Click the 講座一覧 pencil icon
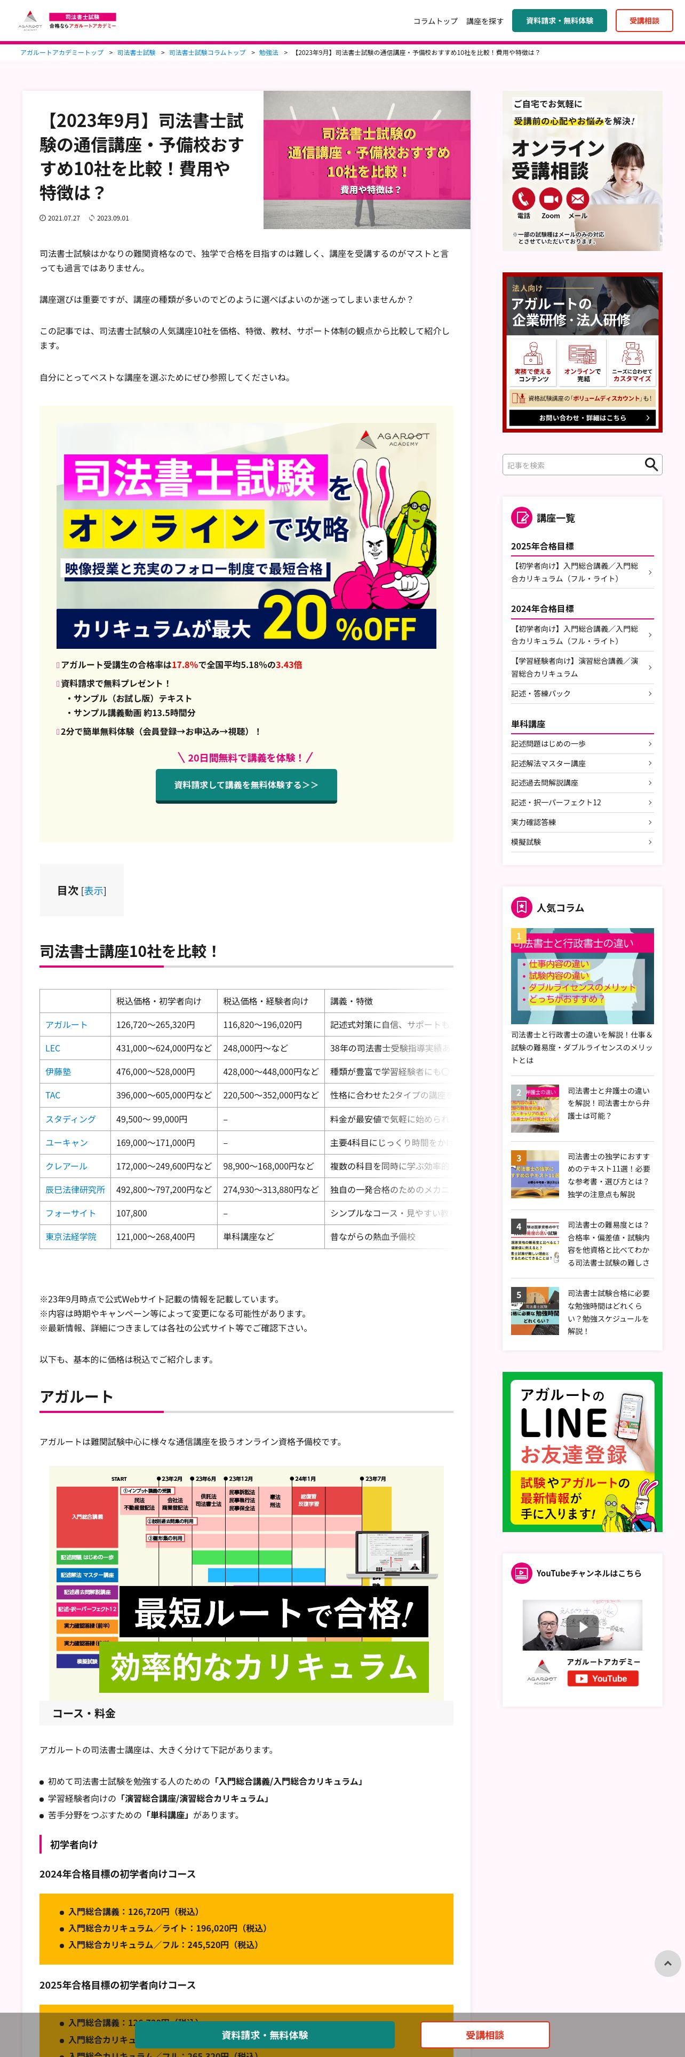Screen dimensions: 685x2057 pyautogui.click(x=521, y=517)
